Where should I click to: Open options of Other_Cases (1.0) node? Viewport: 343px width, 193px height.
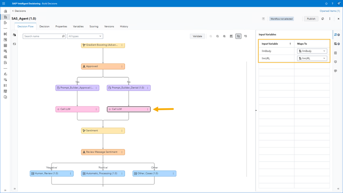(x=173, y=173)
